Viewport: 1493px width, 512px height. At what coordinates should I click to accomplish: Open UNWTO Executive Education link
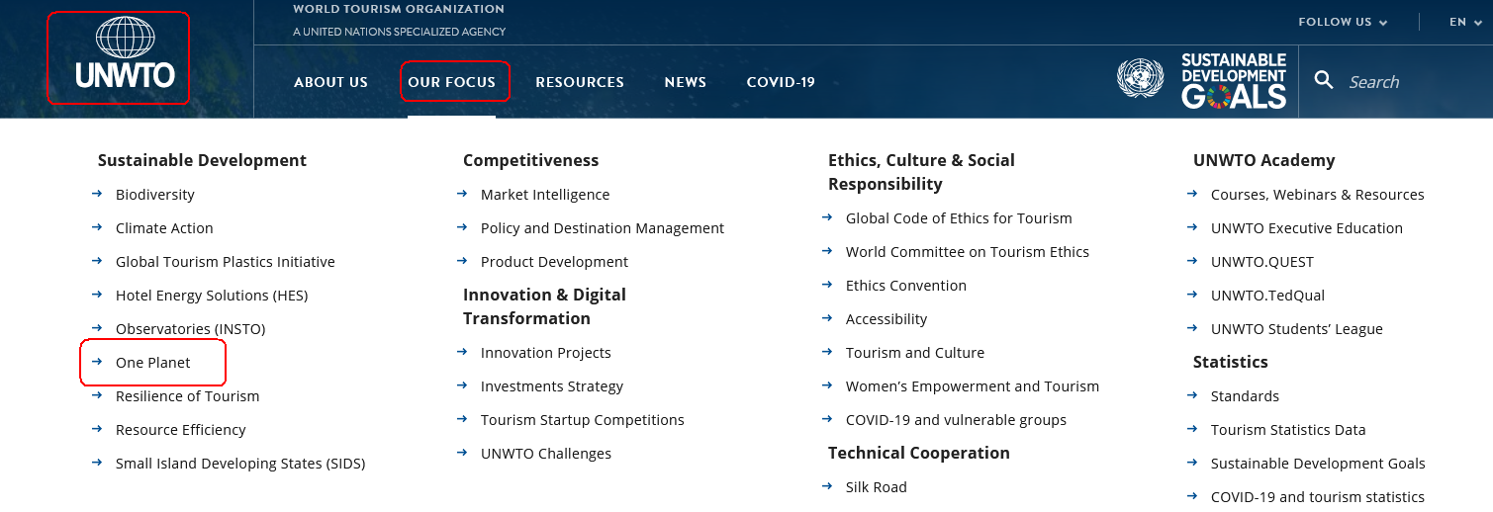point(1307,228)
